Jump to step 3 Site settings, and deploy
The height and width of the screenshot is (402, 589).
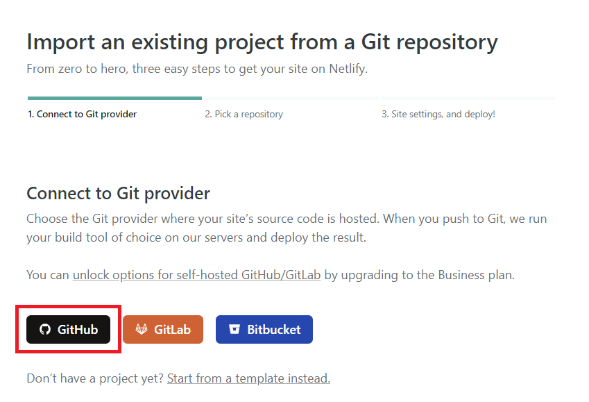(x=438, y=114)
